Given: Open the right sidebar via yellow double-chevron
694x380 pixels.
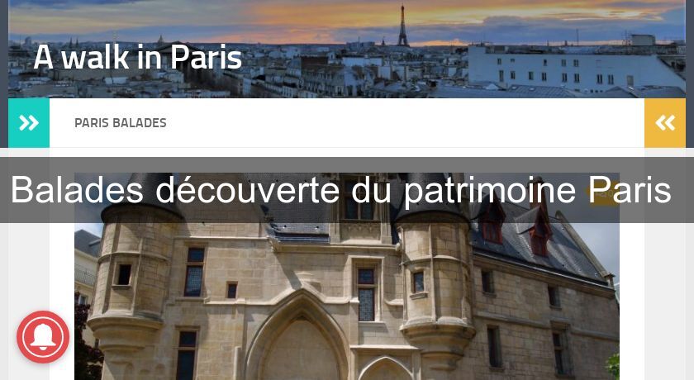Looking at the screenshot, I should pos(665,122).
